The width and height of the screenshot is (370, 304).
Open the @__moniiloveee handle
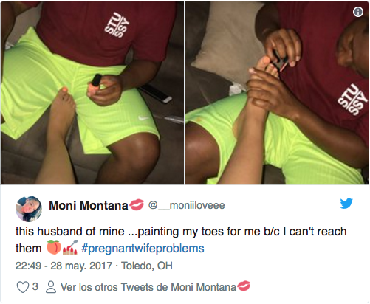click(x=187, y=205)
